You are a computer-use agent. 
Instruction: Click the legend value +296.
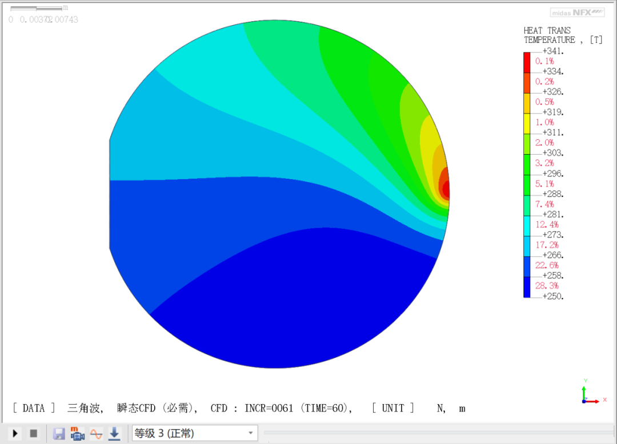click(553, 173)
